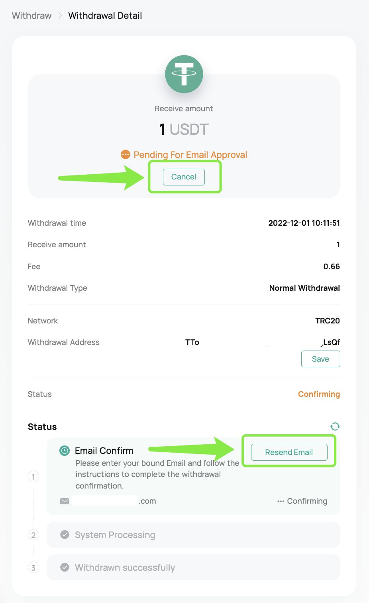Image resolution: width=369 pixels, height=603 pixels.
Task: Click the Email Confirm clock icon
Action: (65, 451)
